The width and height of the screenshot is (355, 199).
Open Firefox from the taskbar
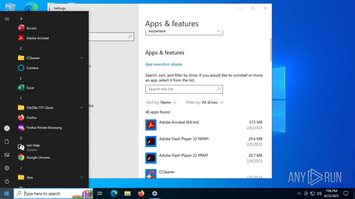(x=141, y=193)
